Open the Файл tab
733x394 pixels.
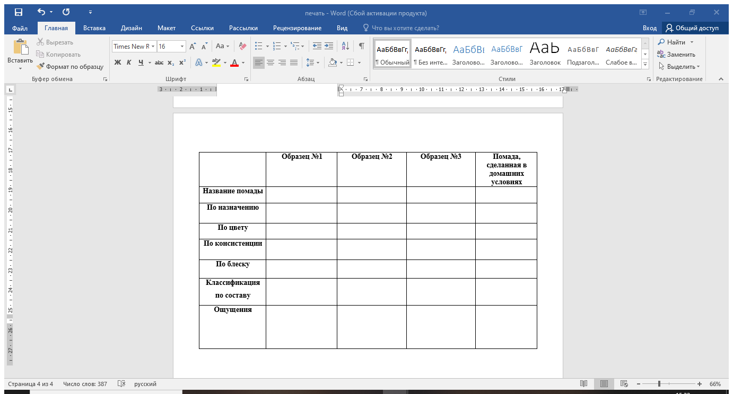pos(20,28)
